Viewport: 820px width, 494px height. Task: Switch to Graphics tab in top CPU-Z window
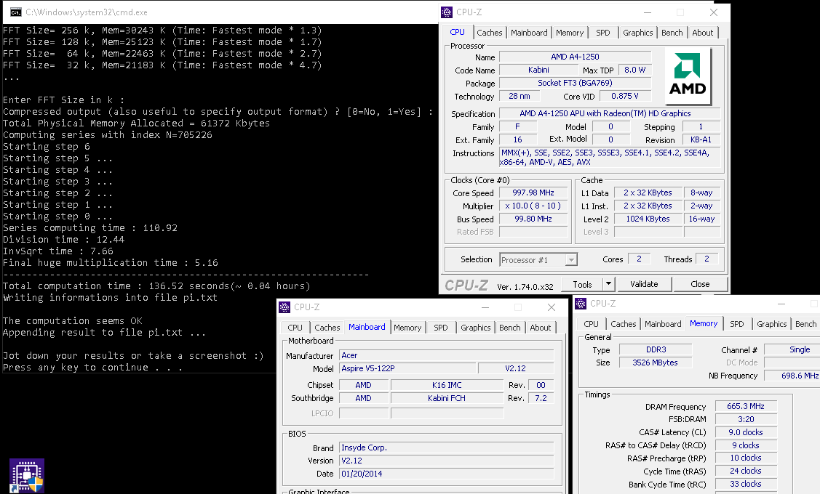pyautogui.click(x=638, y=33)
